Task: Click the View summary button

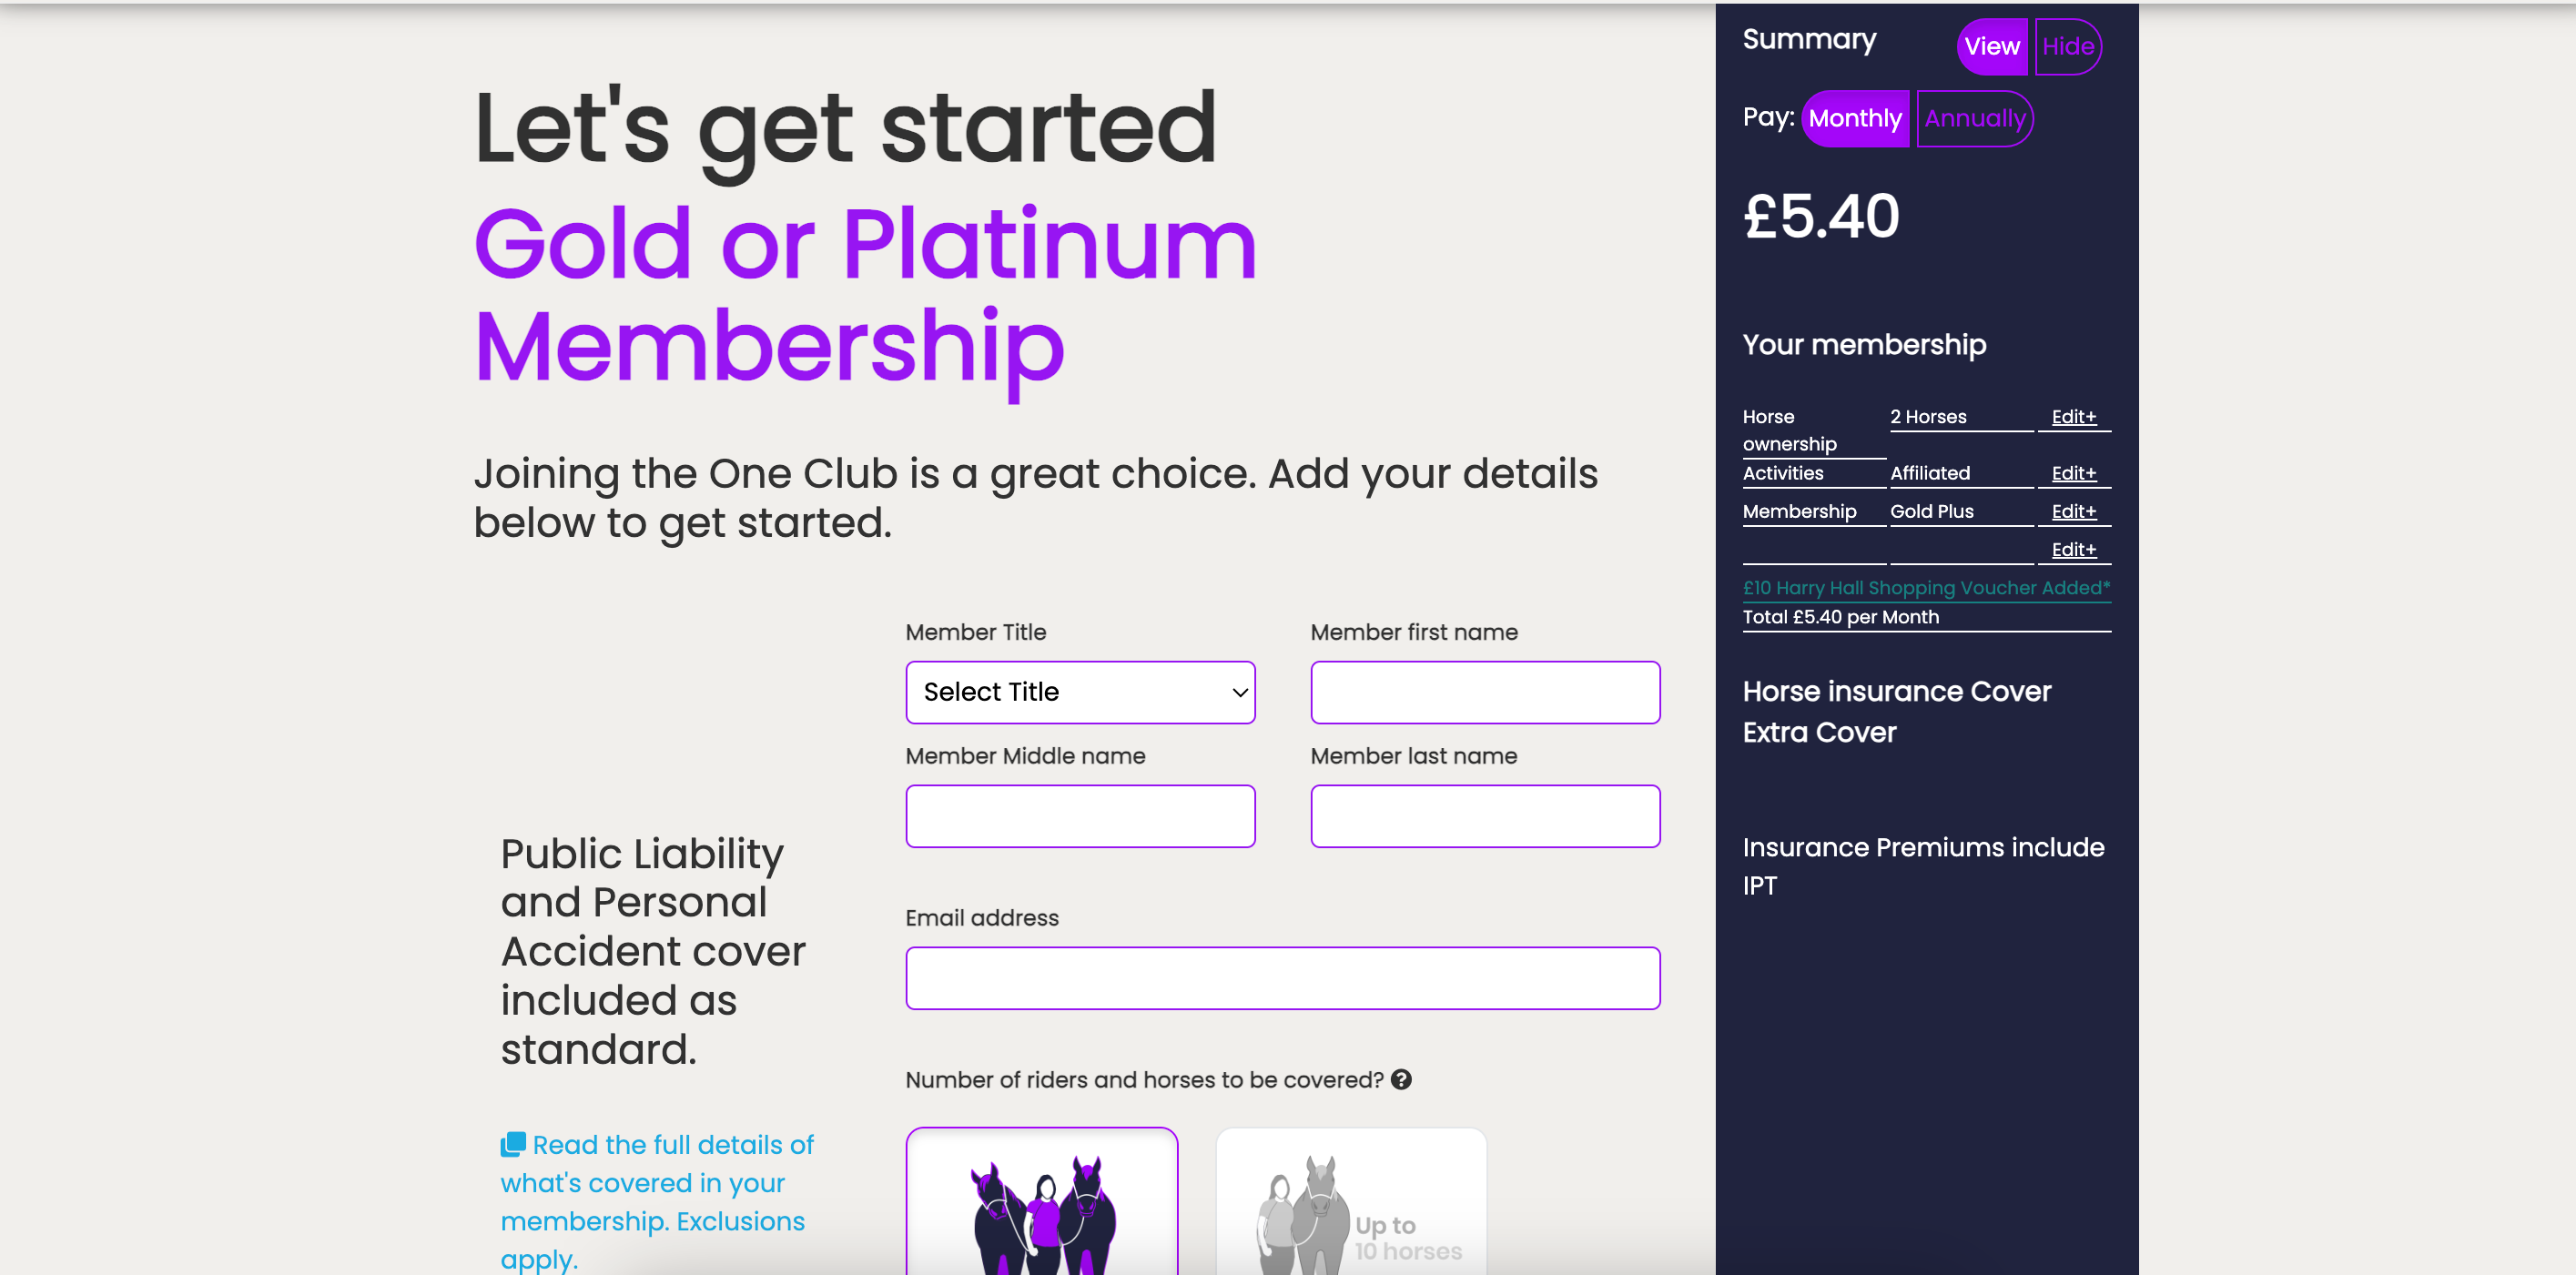Action: (x=1991, y=46)
